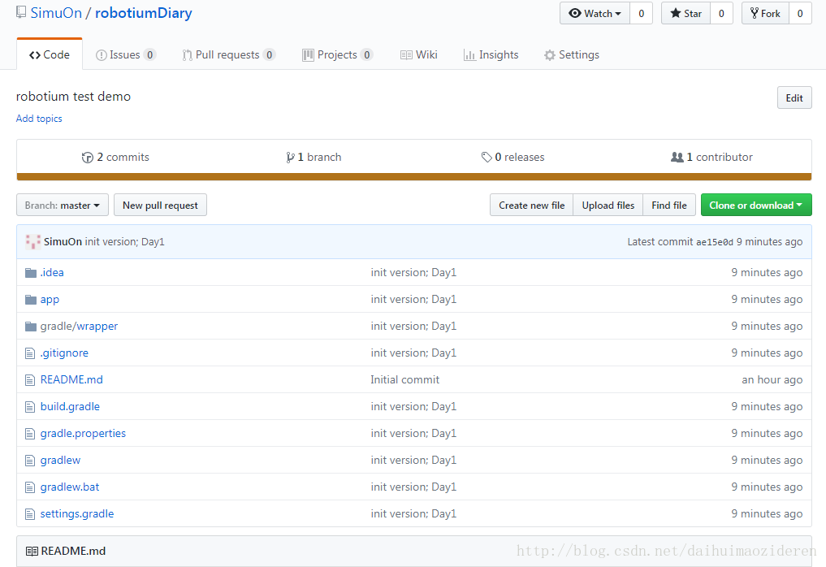Click the gradle.properties file icon
The height and width of the screenshot is (567, 826).
(x=30, y=434)
